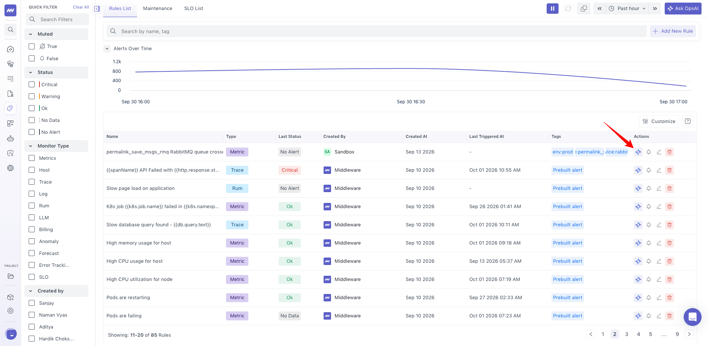Viewport: 709px width, 346px height.
Task: Go to page 3 of rules
Action: [627, 334]
